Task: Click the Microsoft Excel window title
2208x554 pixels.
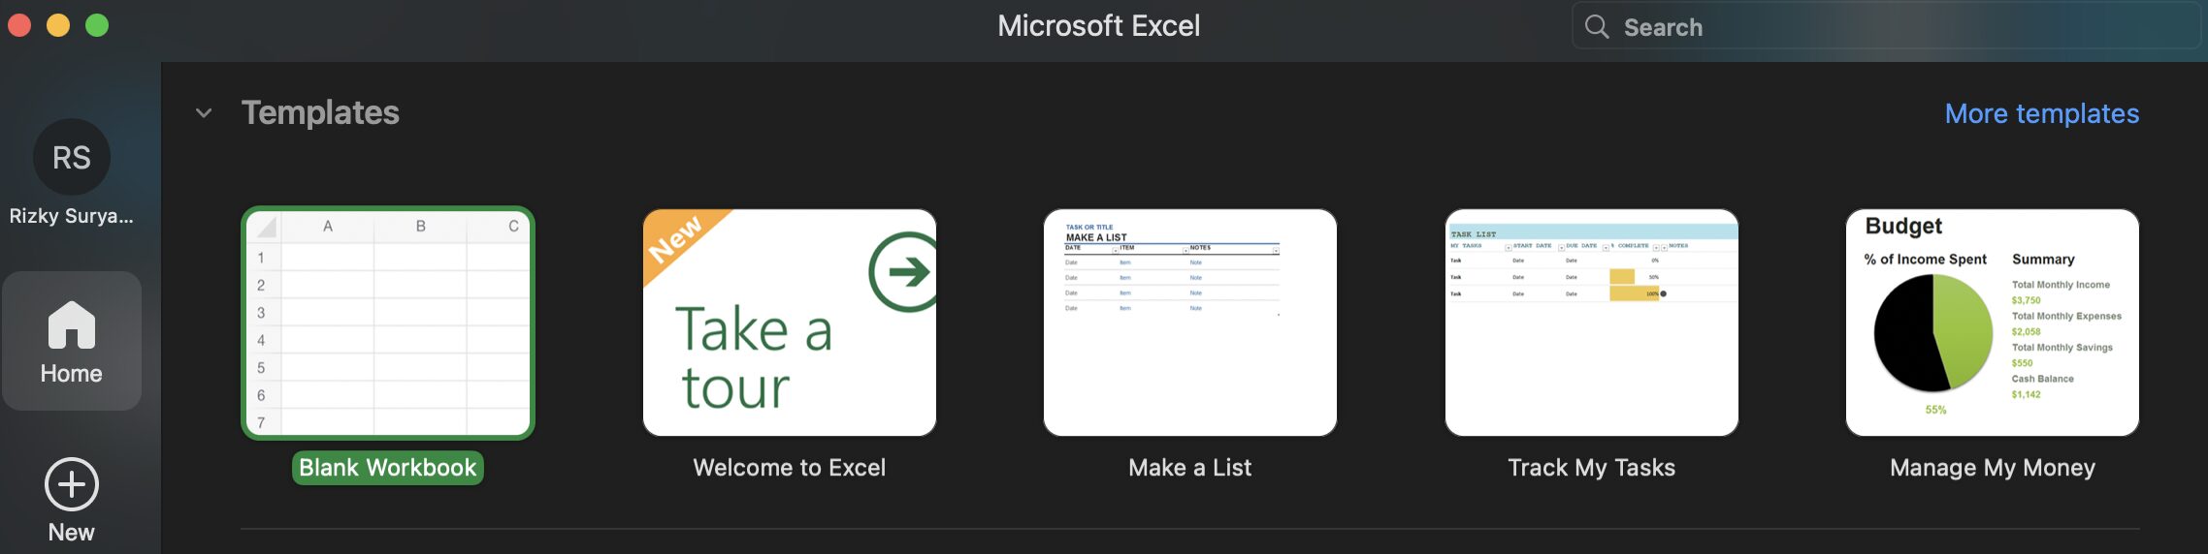Action: [x=1098, y=25]
